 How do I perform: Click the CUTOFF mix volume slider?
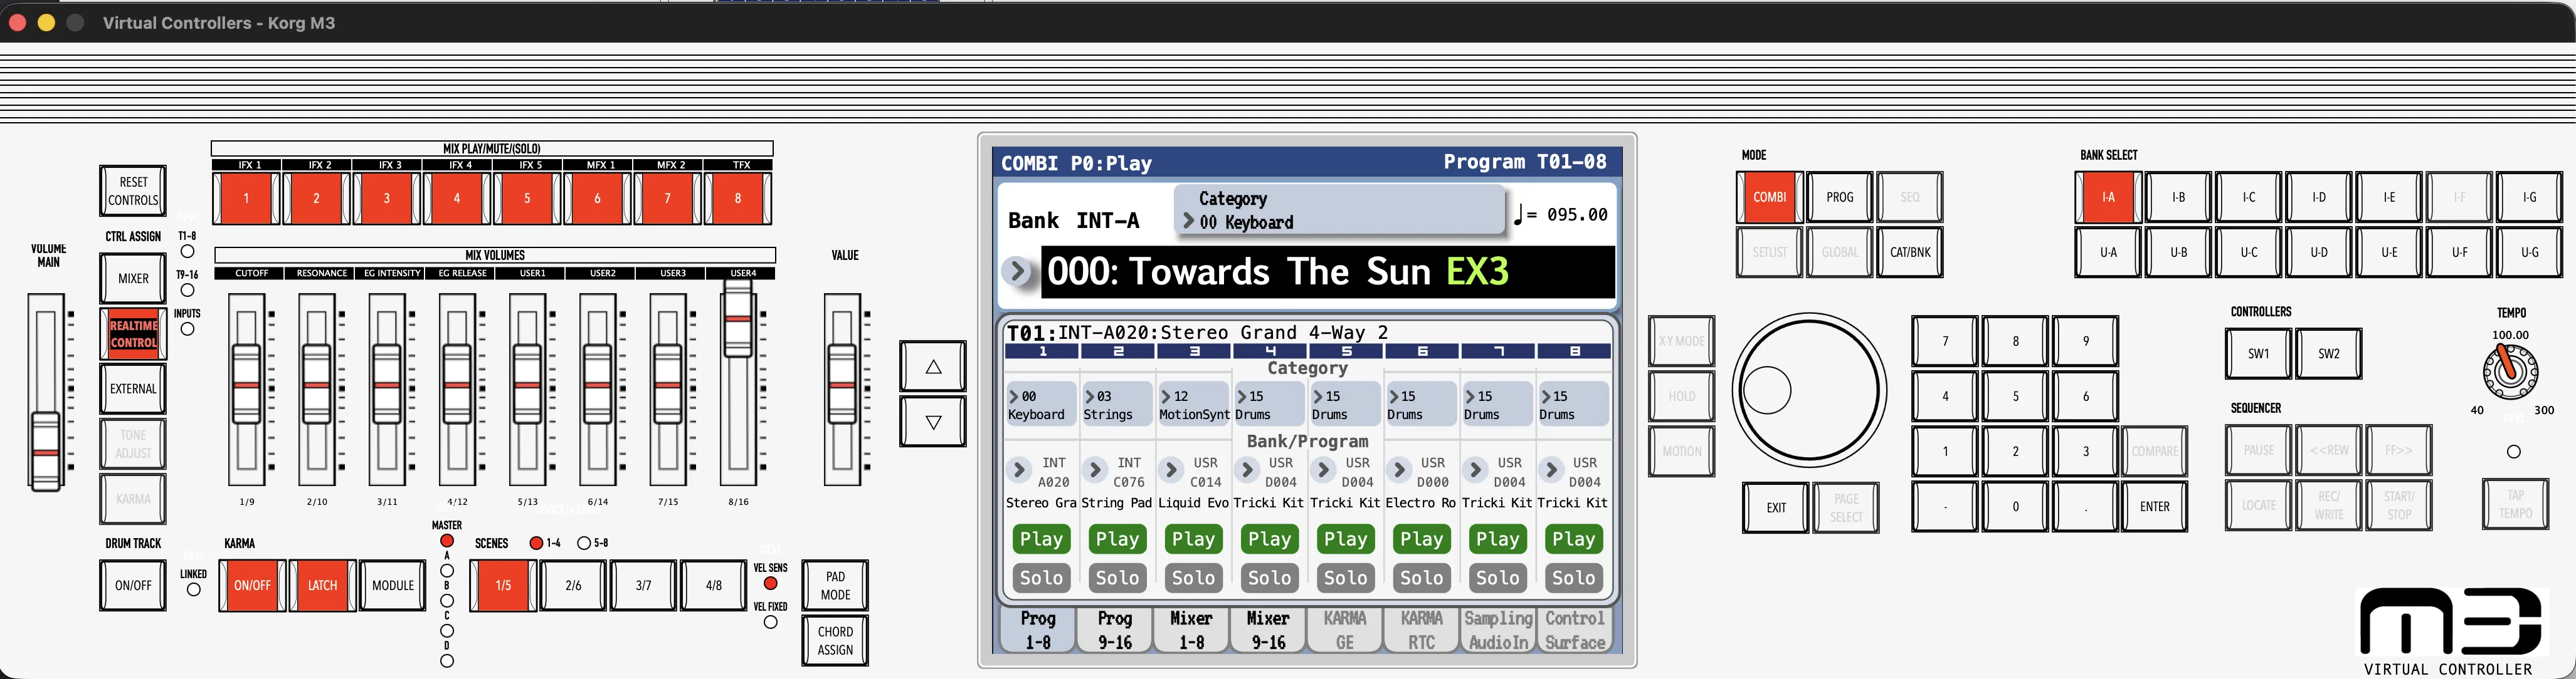(x=246, y=385)
